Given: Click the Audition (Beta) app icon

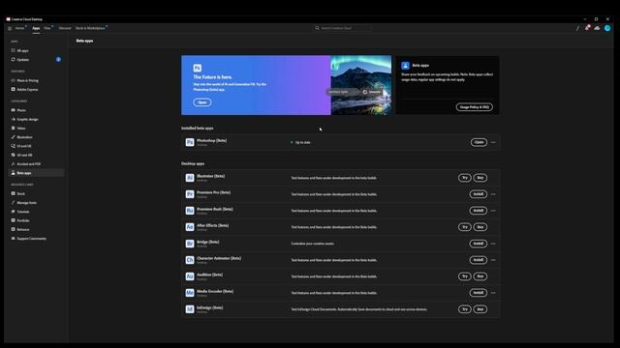Looking at the screenshot, I should [190, 276].
